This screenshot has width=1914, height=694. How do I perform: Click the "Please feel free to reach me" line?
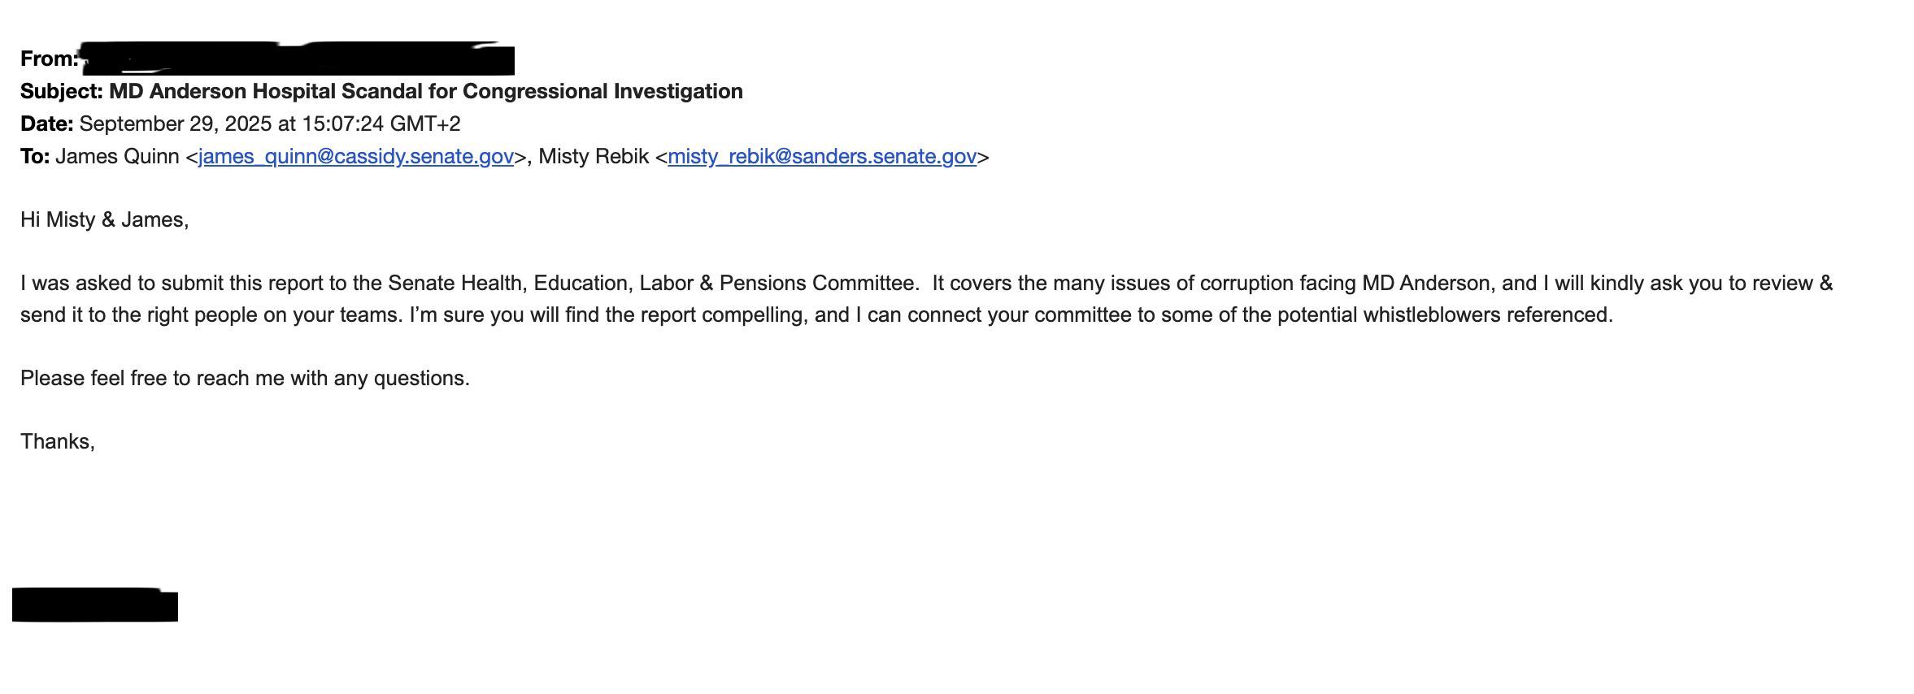245,379
